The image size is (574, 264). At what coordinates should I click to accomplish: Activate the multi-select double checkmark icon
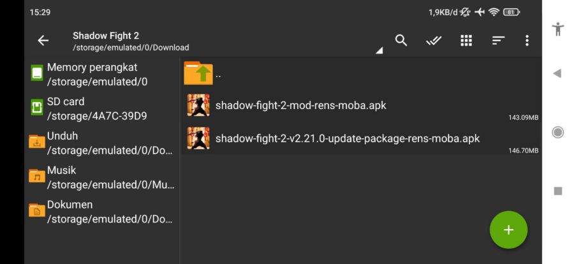(434, 41)
